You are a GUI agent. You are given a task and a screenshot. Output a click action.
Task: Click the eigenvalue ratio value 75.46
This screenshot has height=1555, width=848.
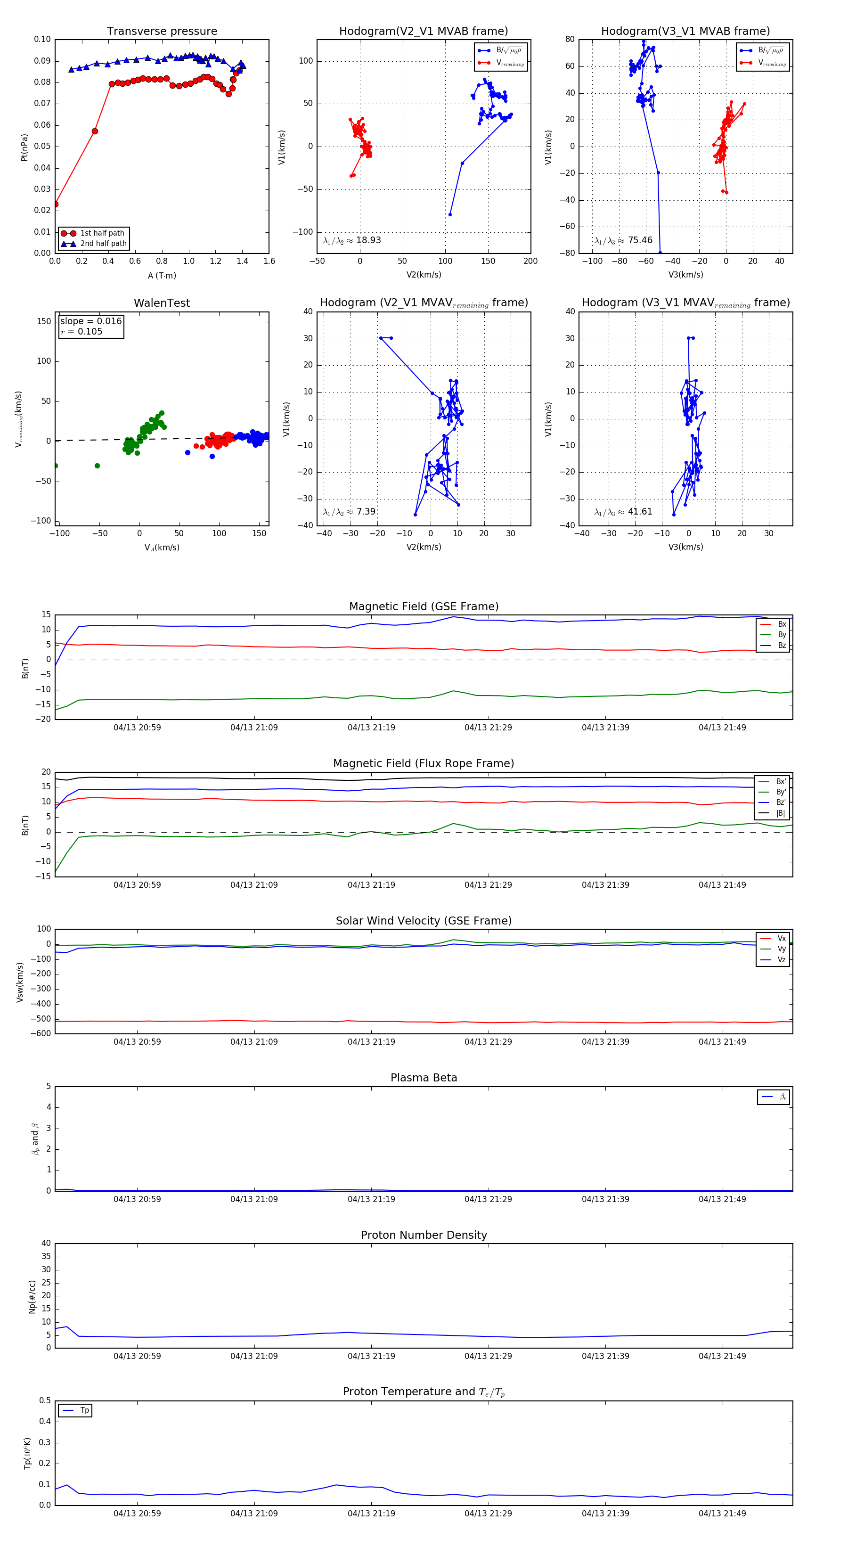click(640, 240)
